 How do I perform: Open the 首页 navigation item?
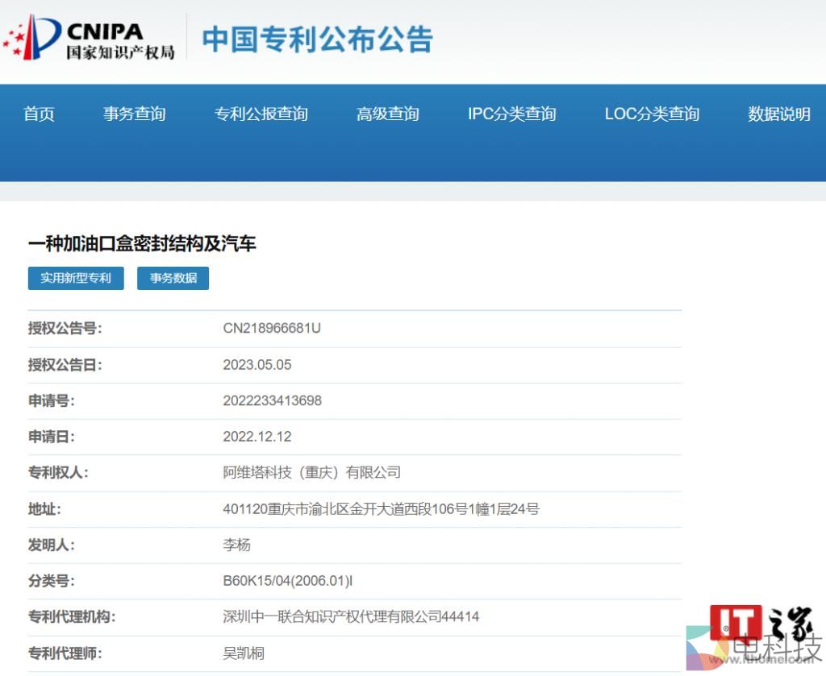[39, 114]
